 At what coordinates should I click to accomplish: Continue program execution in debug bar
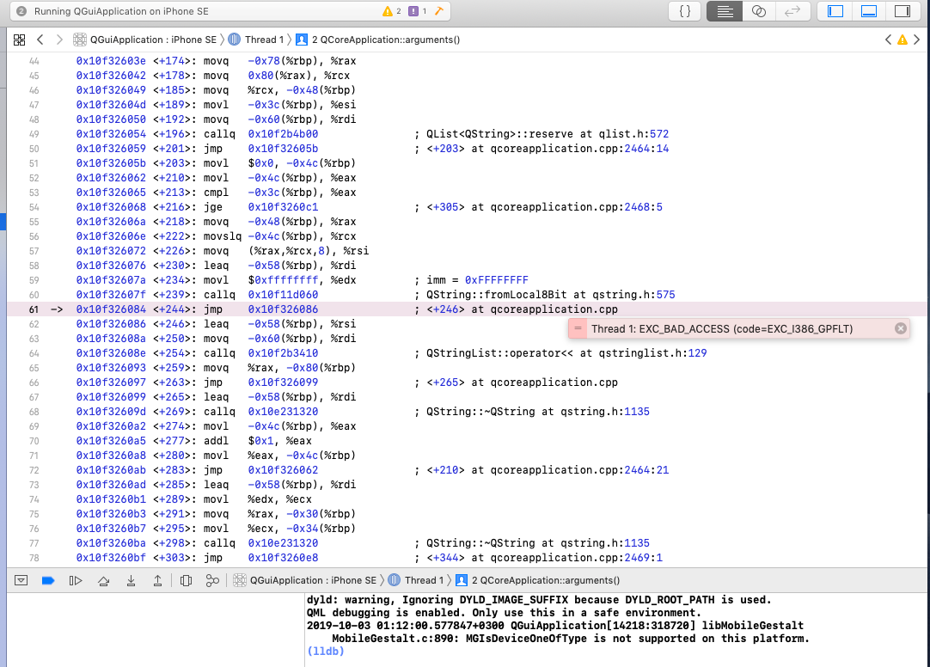(76, 580)
